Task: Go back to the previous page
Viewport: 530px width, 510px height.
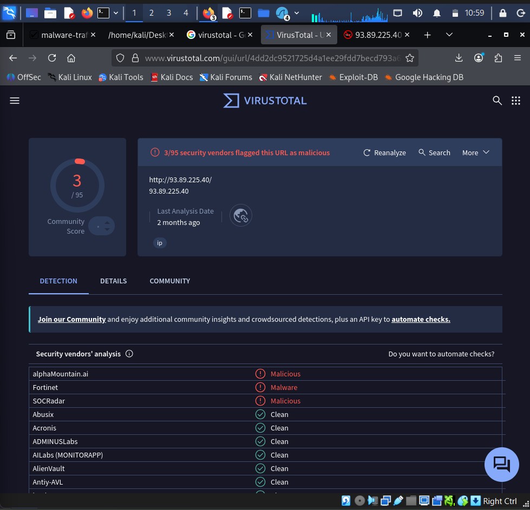Action: tap(13, 58)
